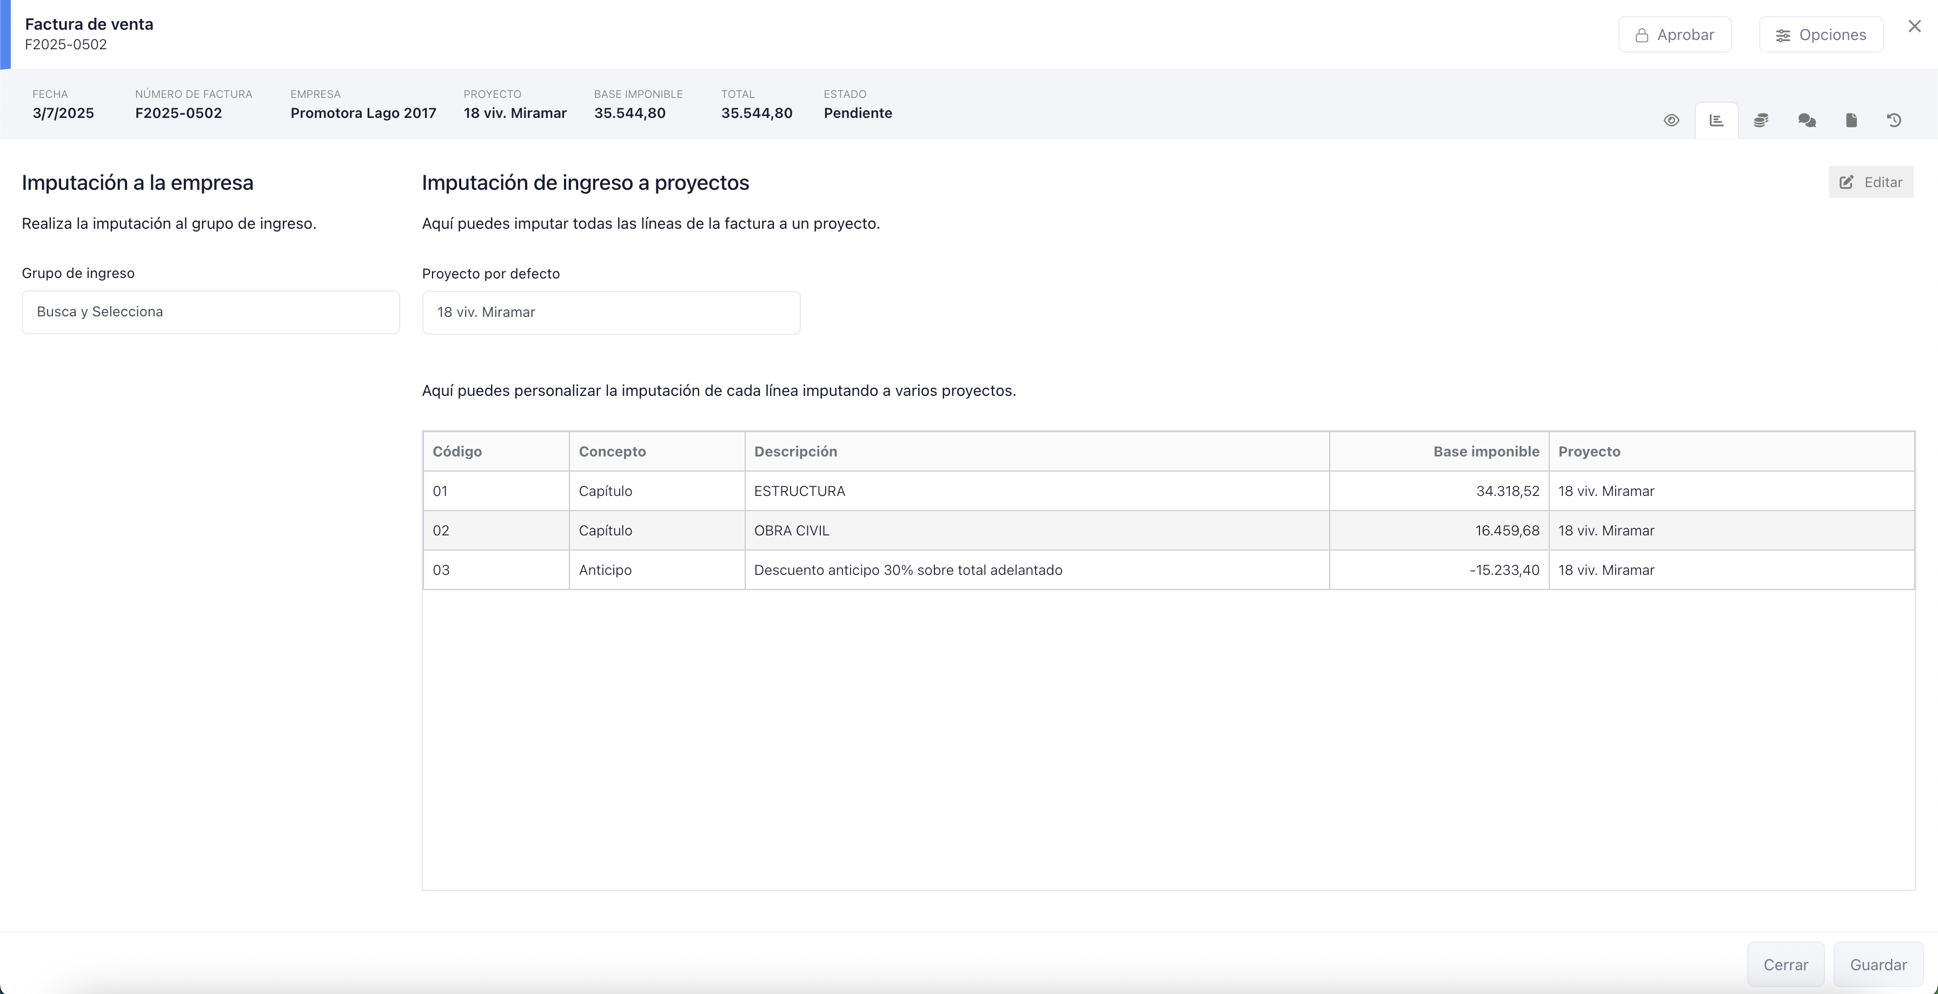Open the eye preview tab
Screen dimensions: 1938x994
coord(1671,121)
